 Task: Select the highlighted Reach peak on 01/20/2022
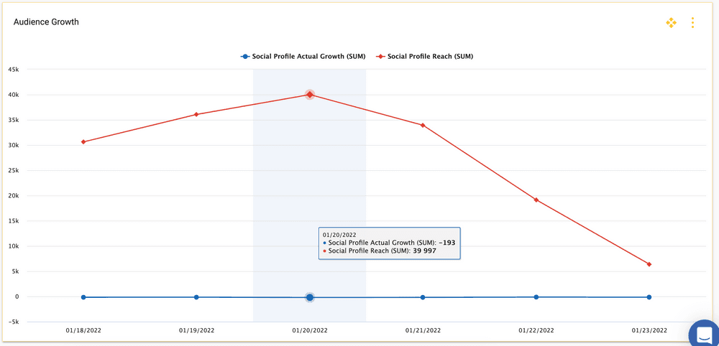(x=310, y=95)
